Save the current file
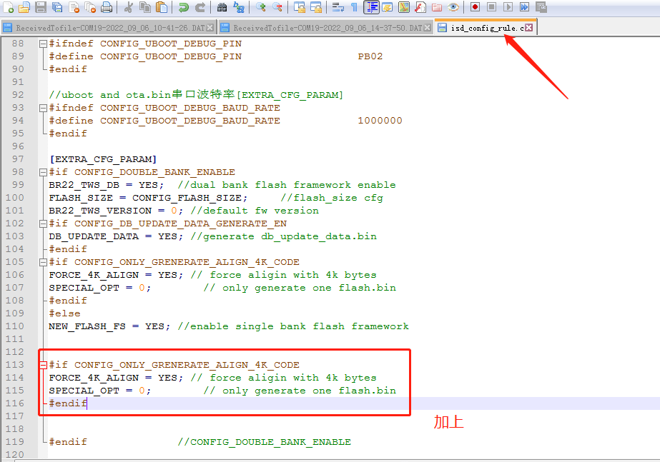The width and height of the screenshot is (660, 462). pos(41,6)
